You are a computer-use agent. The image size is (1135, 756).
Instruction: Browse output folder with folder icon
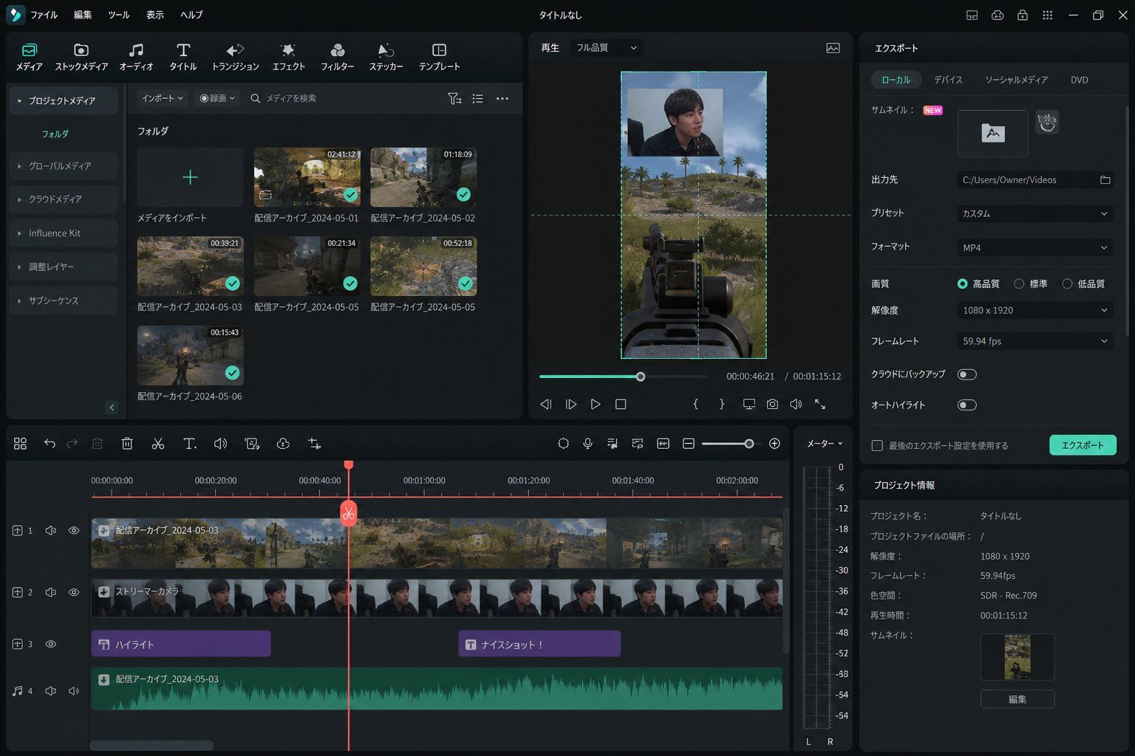tap(1105, 180)
